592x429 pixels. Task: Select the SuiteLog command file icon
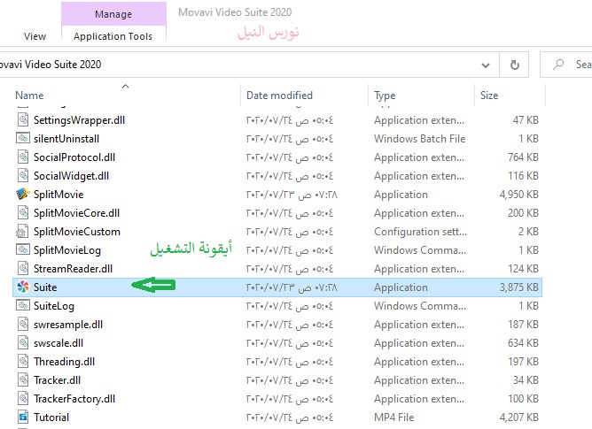coord(23,306)
